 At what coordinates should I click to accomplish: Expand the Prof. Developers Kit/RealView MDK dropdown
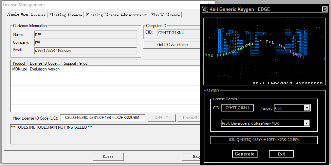point(307,123)
